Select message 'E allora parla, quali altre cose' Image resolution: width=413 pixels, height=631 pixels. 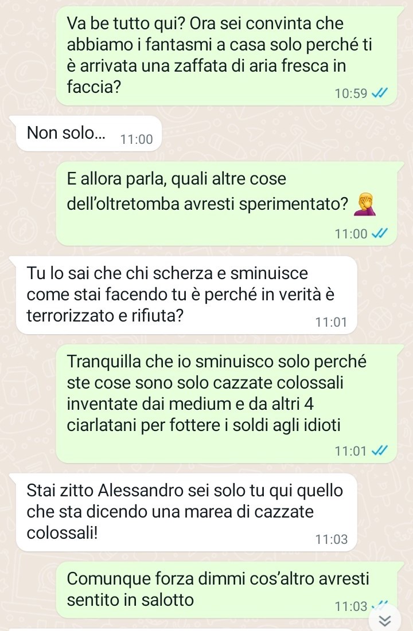pos(229,203)
